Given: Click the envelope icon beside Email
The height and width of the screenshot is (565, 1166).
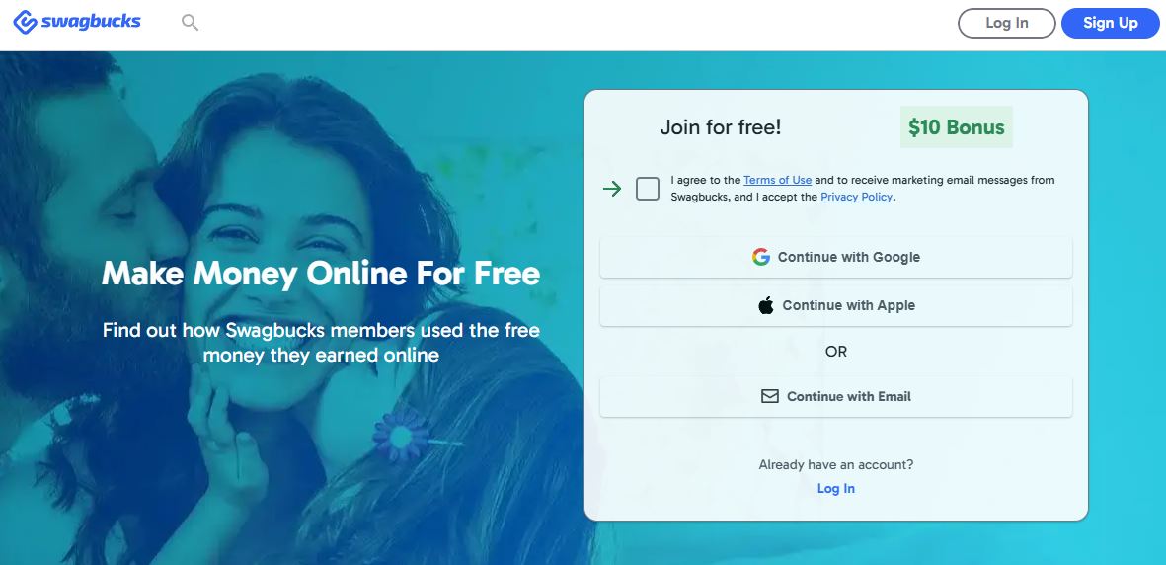Looking at the screenshot, I should [770, 396].
